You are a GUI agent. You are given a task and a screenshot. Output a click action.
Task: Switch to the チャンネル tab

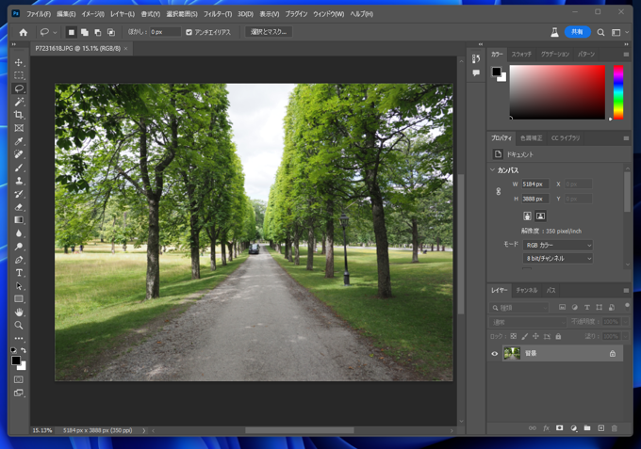tap(526, 291)
